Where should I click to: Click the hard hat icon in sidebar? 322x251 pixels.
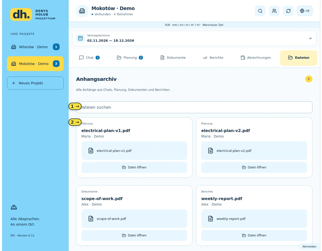tap(14, 207)
